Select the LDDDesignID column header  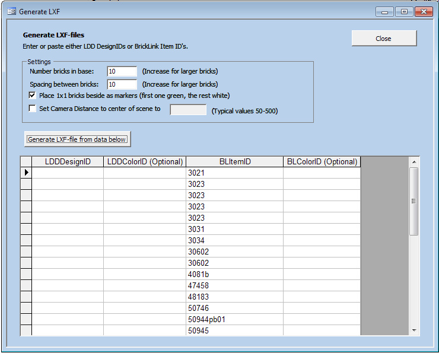pyautogui.click(x=68, y=161)
